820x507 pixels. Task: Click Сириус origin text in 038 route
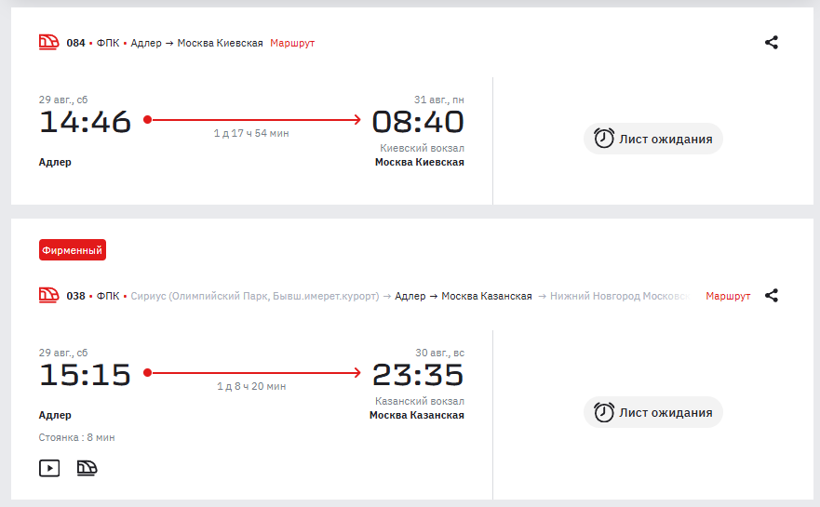pos(255,296)
